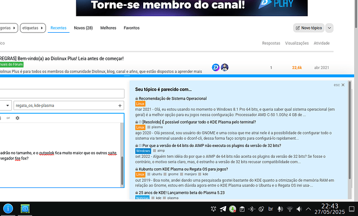The height and width of the screenshot is (216, 358).
Task: Expand the categorias dropdown filter
Action: [8, 28]
